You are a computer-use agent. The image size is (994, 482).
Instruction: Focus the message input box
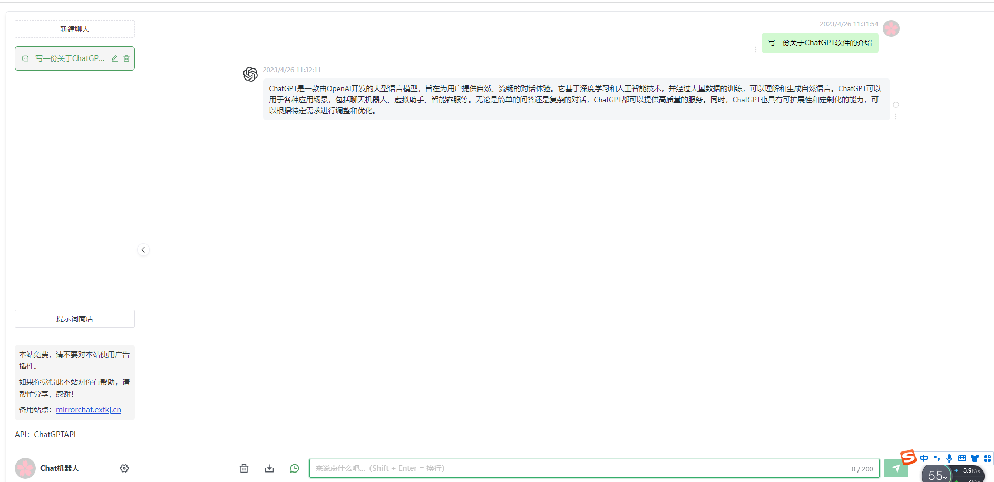click(595, 468)
